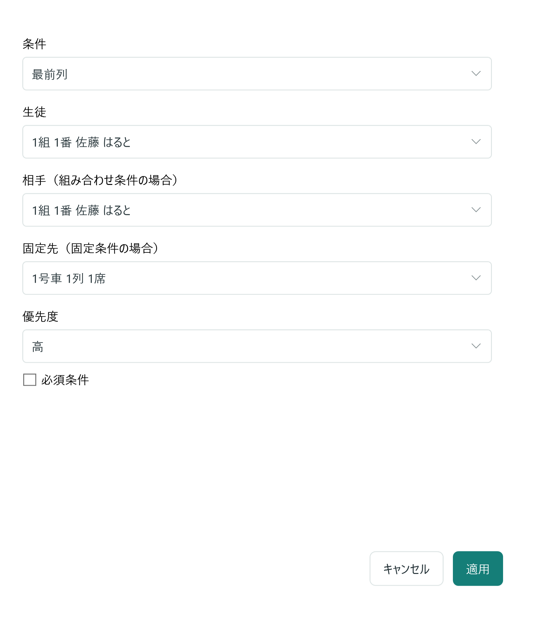This screenshot has width=539, height=643.
Task: Enable the 必須条件 checkbox
Action: click(30, 379)
